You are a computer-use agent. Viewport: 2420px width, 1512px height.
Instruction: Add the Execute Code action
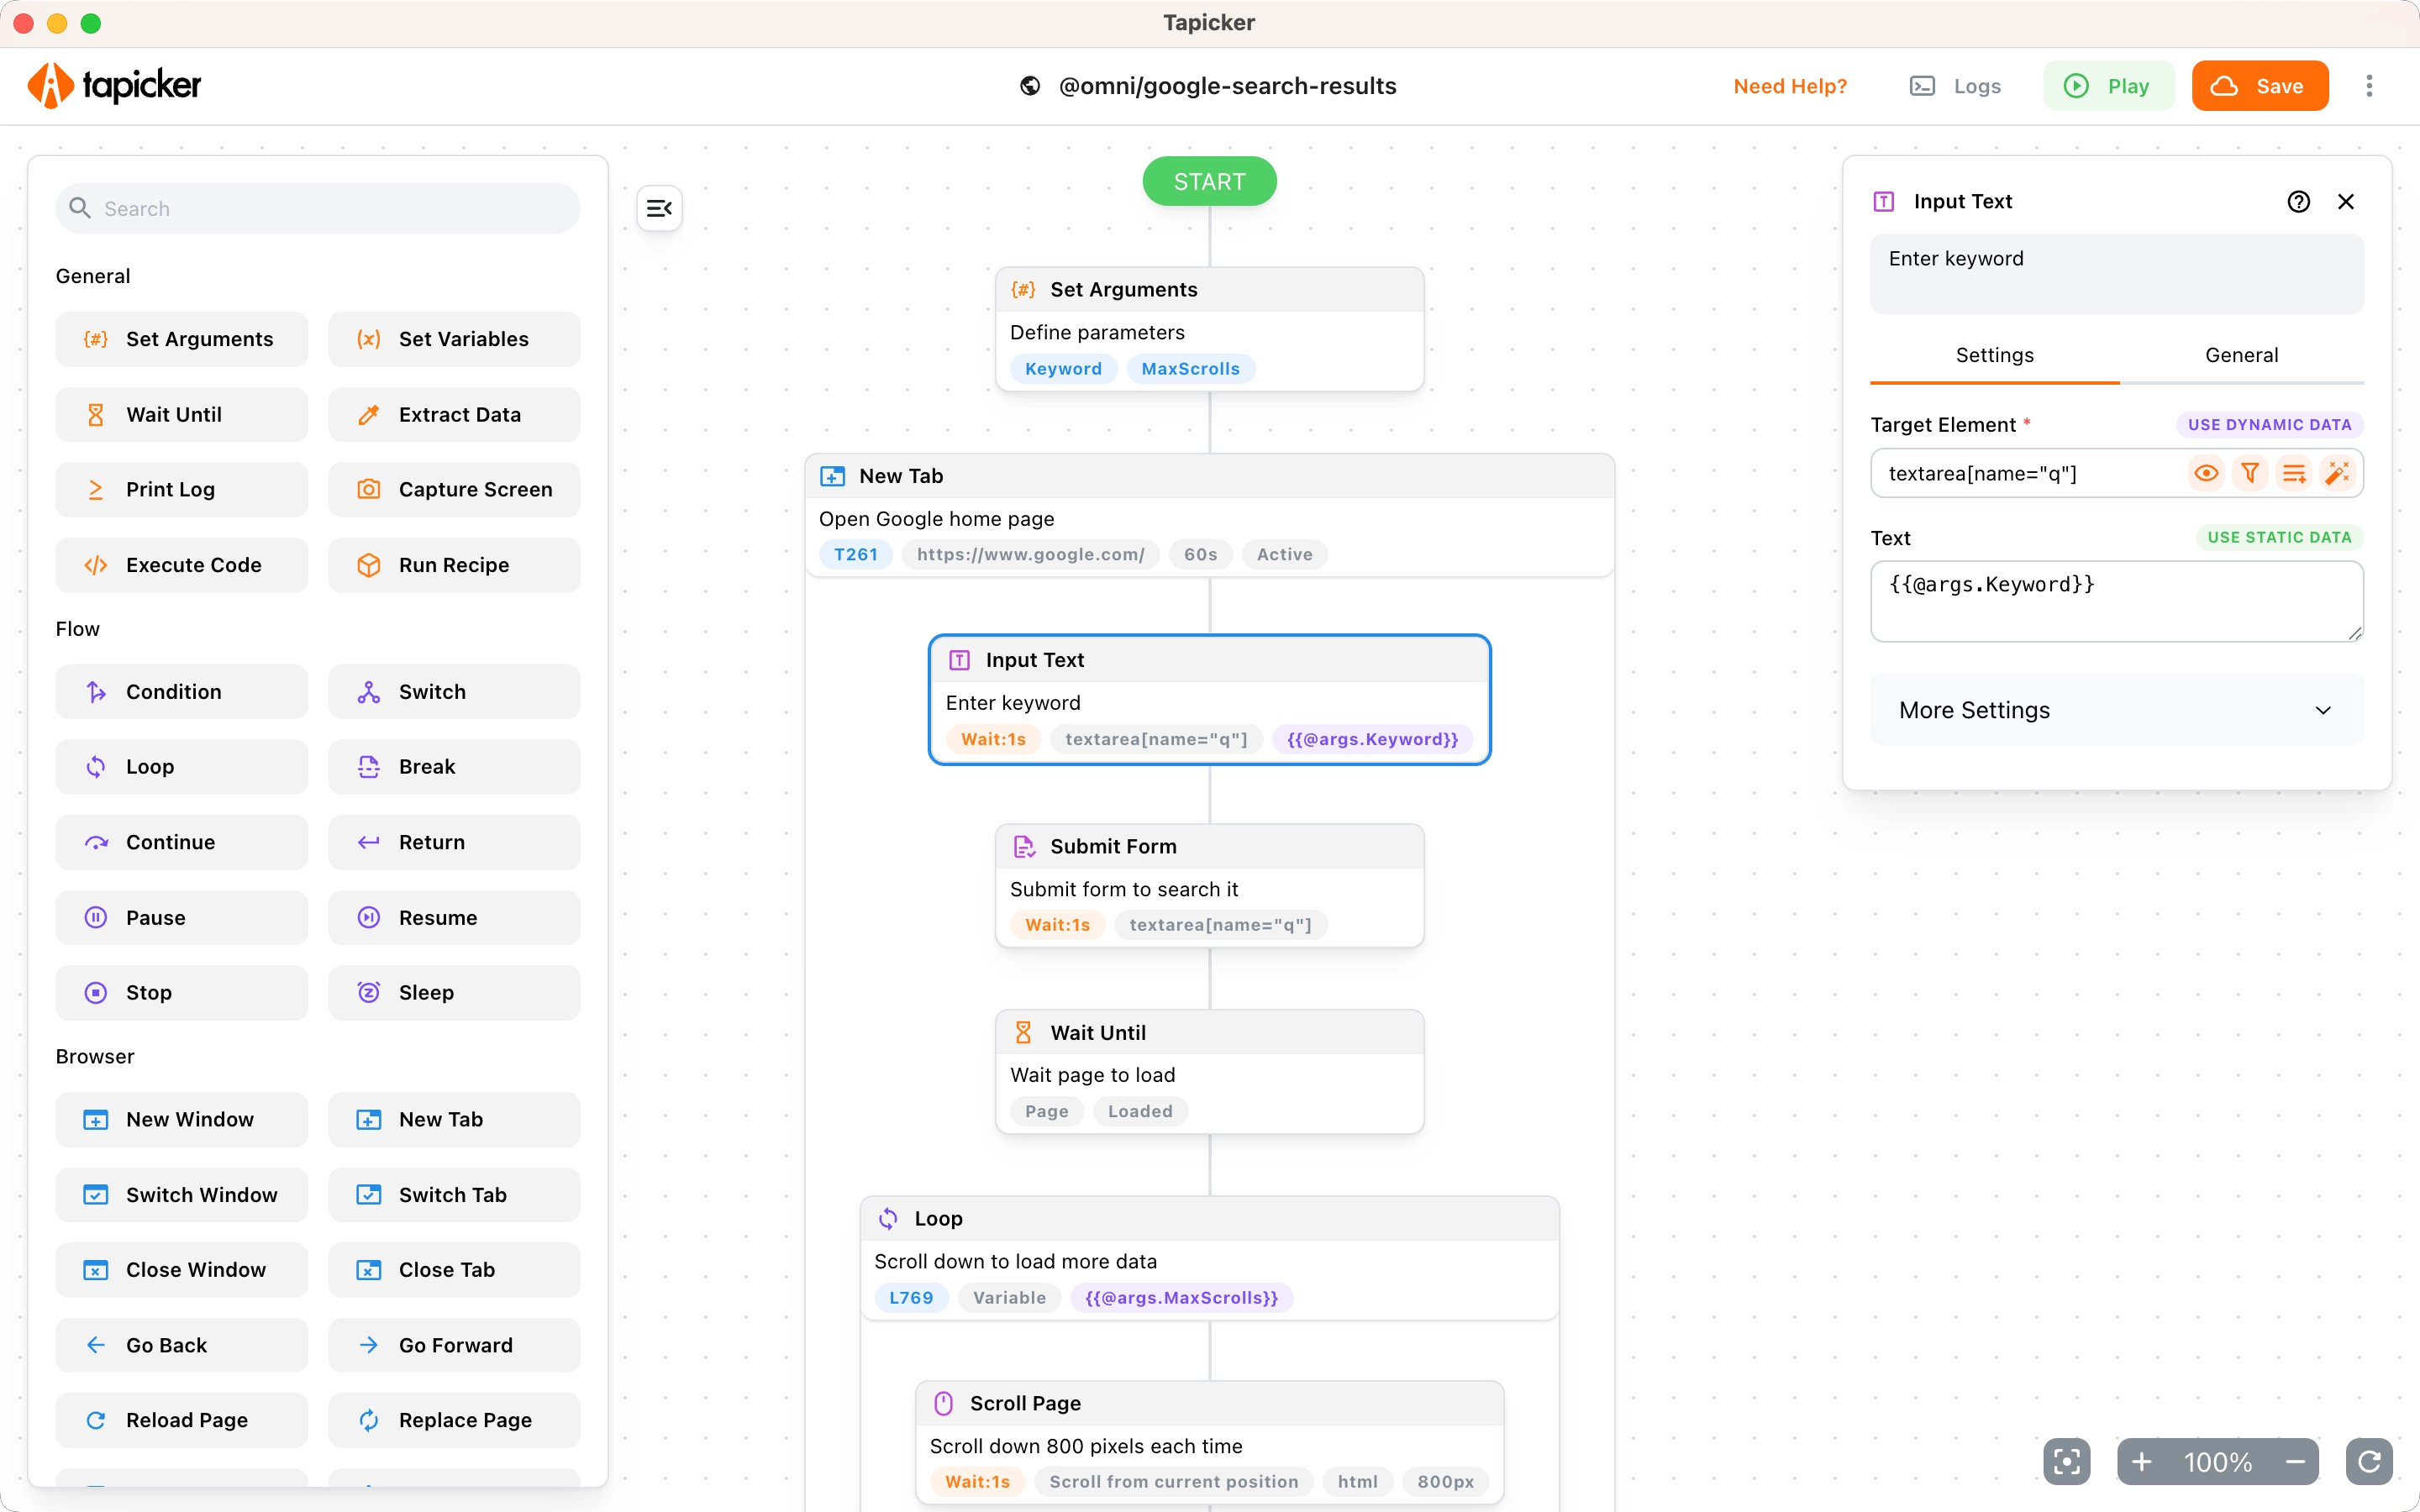coord(182,565)
